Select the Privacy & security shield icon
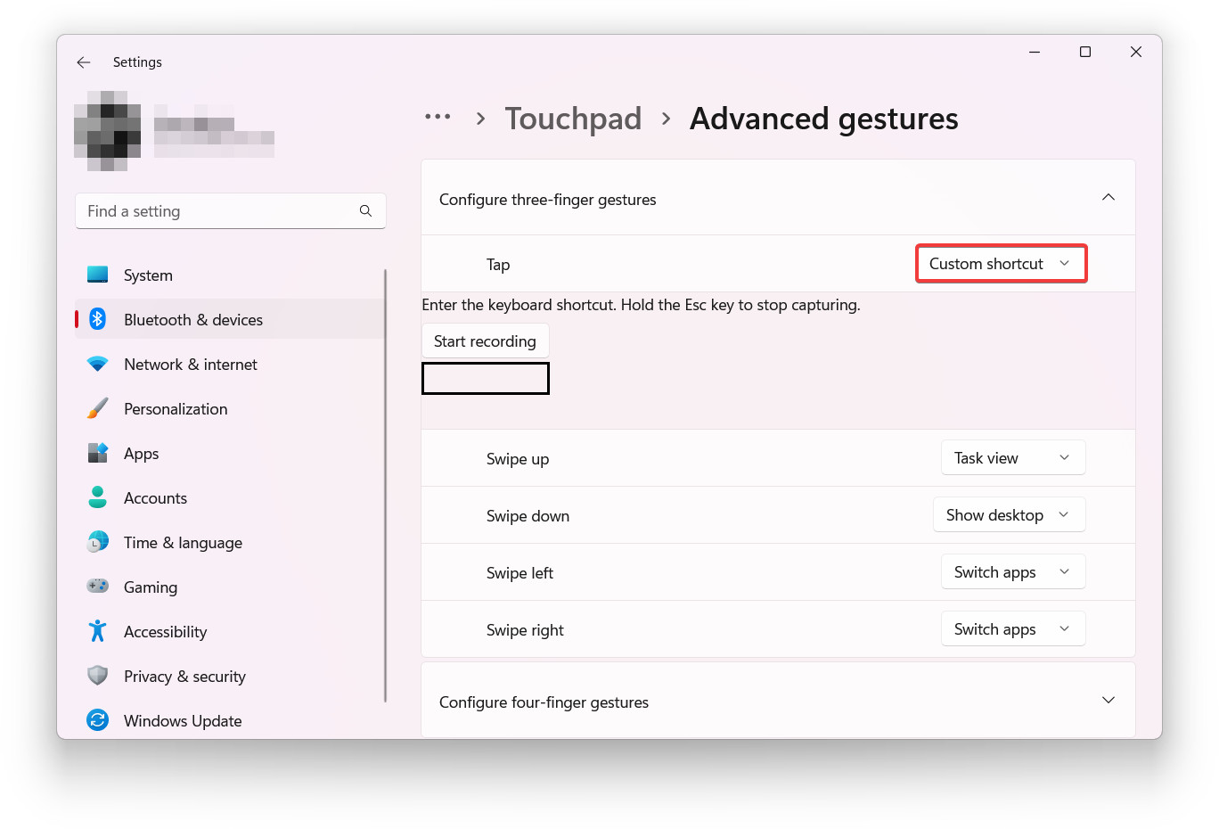1219x829 pixels. (x=98, y=676)
